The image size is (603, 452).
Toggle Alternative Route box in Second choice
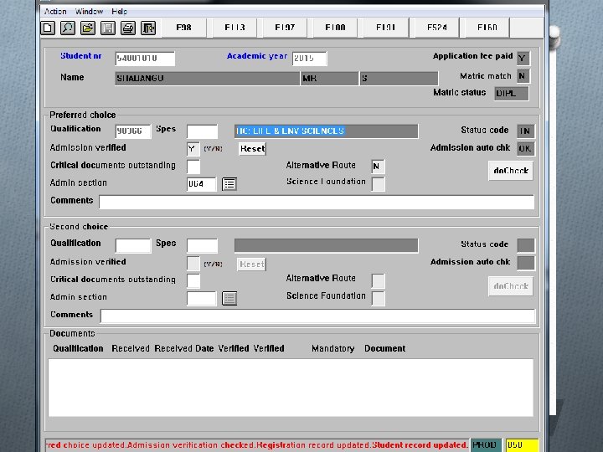pyautogui.click(x=378, y=280)
